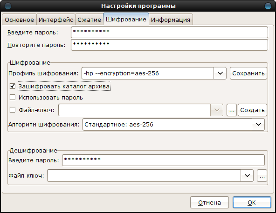Cancel the dialog with Отмена
Image resolution: width=276 pixels, height=213 pixels.
coord(209,202)
